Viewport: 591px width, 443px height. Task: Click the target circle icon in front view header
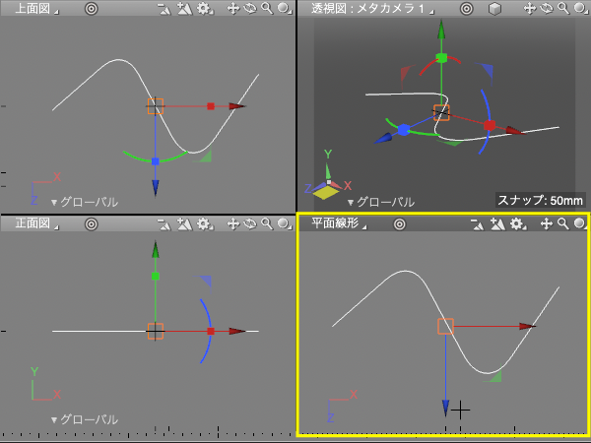[x=92, y=223]
